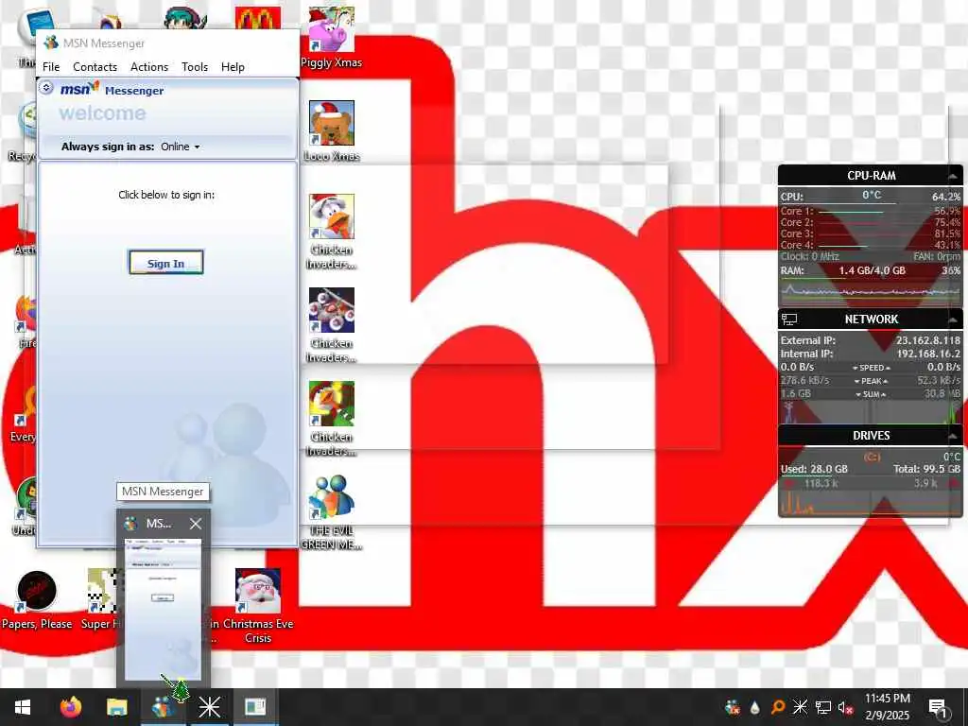Click the orange magnifier tray icon
Image resolution: width=968 pixels, height=726 pixels.
point(777,707)
